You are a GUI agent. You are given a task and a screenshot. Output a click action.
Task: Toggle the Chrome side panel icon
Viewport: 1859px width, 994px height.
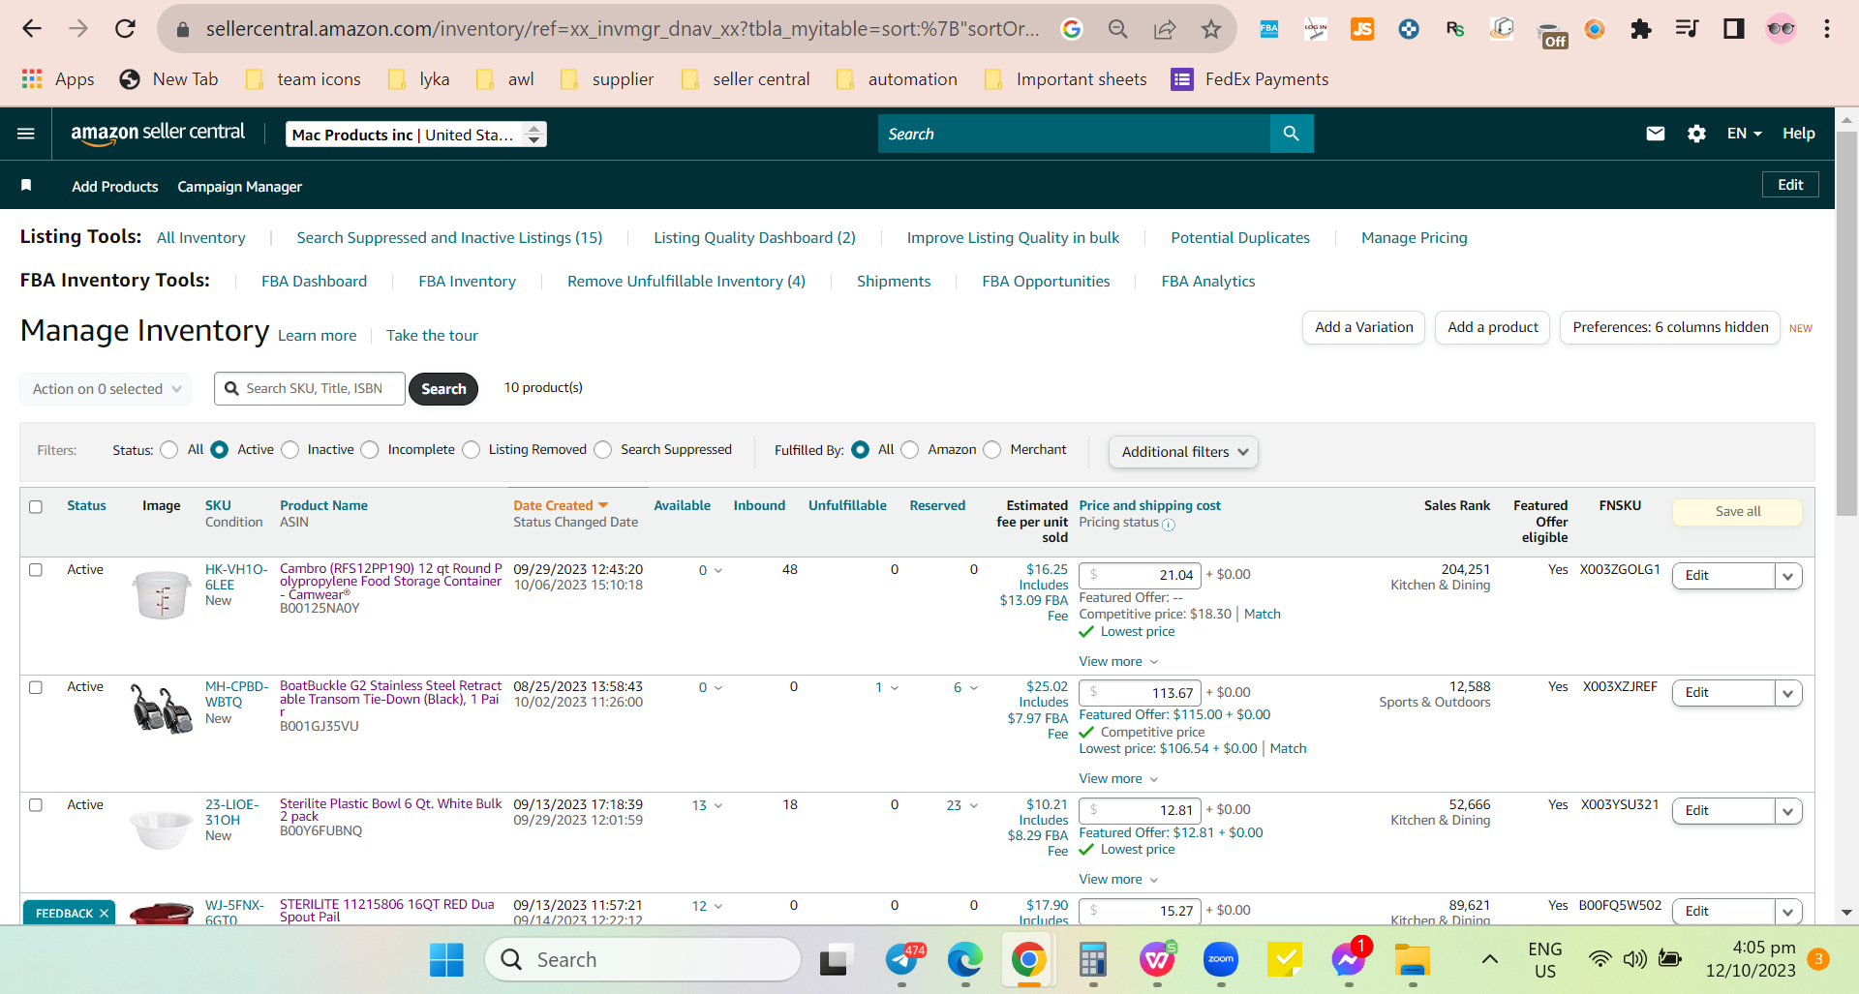tap(1734, 29)
